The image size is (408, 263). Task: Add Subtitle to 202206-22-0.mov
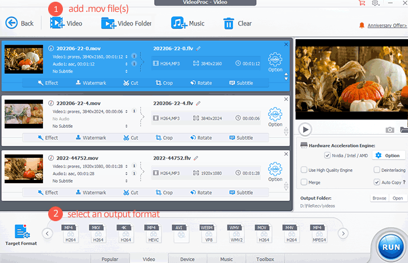(x=241, y=83)
